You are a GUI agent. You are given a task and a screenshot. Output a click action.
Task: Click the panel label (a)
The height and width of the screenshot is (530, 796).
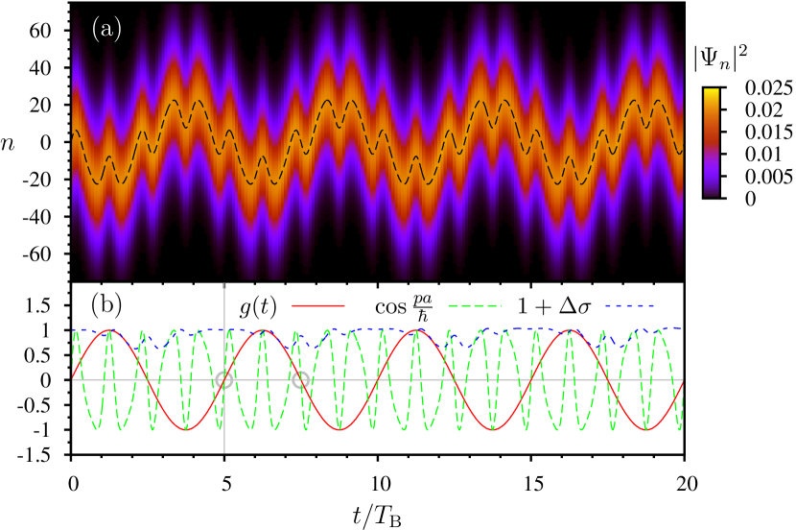(106, 30)
